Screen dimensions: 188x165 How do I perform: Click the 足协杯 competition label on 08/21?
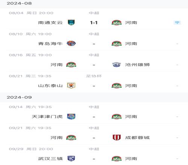94,76
